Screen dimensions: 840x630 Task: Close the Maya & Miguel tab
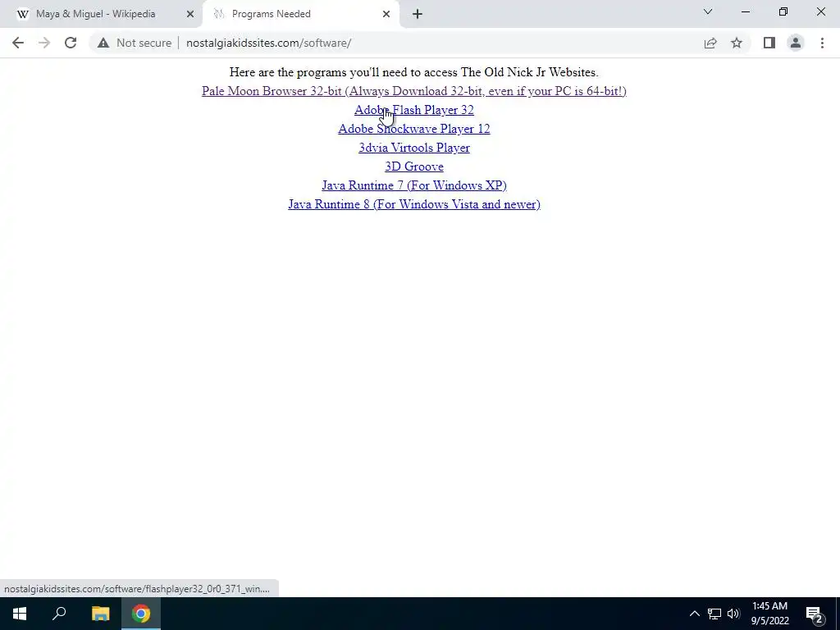pos(190,14)
